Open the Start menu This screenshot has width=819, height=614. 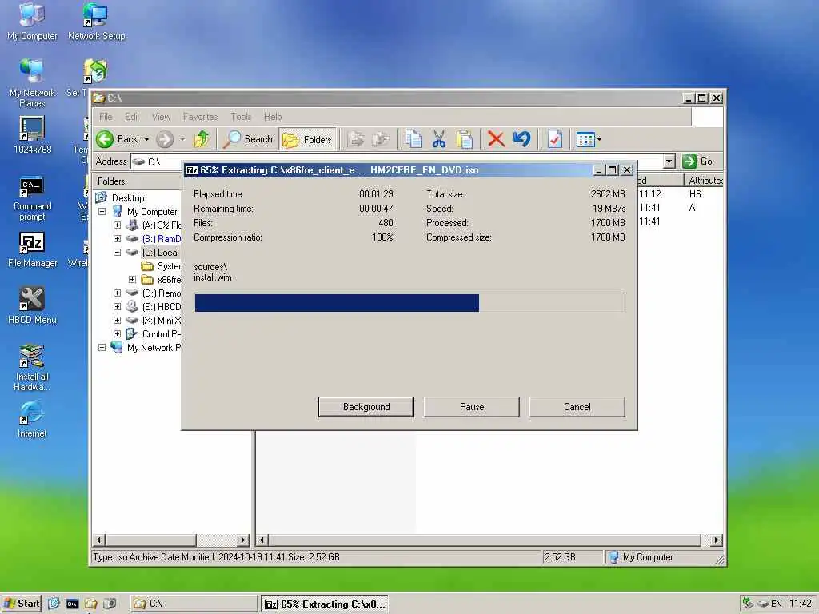coord(21,604)
